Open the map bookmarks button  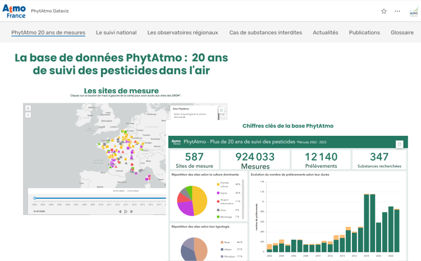[28, 115]
